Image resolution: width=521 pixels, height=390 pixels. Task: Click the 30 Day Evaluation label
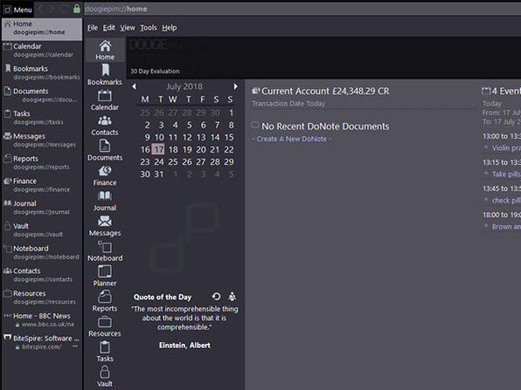tap(155, 71)
